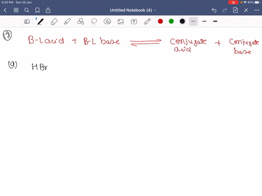Add a new page to the notebook
Viewport: 262px width, 196px height.
[235, 10]
